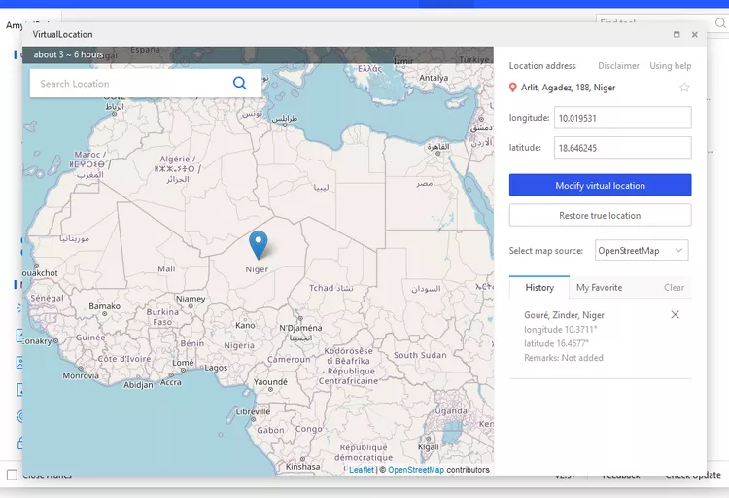The image size is (729, 498).
Task: Click the Bamako label on the map
Action: [x=105, y=305]
